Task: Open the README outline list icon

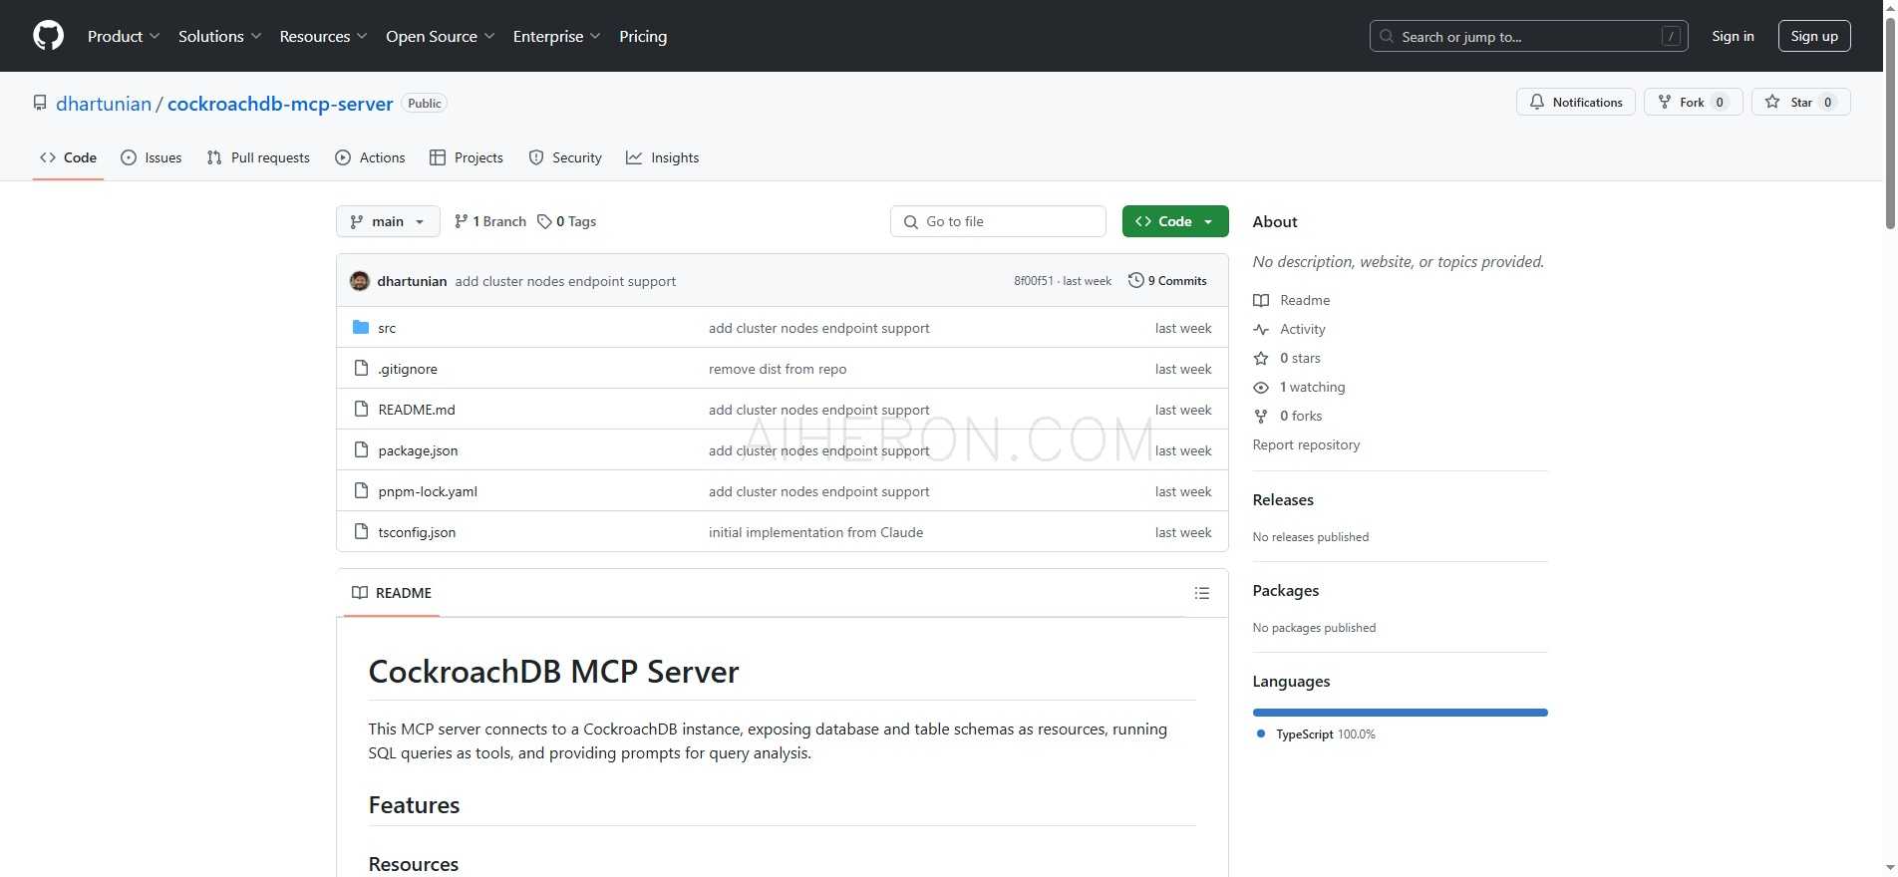Action: 1202,593
